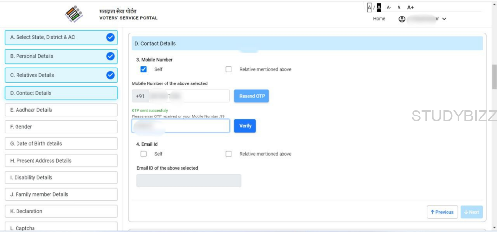This screenshot has height=232, width=497.
Task: Check Self under Email Id
Action: click(143, 154)
